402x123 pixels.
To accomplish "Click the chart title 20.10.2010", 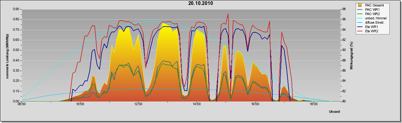I will [201, 3].
